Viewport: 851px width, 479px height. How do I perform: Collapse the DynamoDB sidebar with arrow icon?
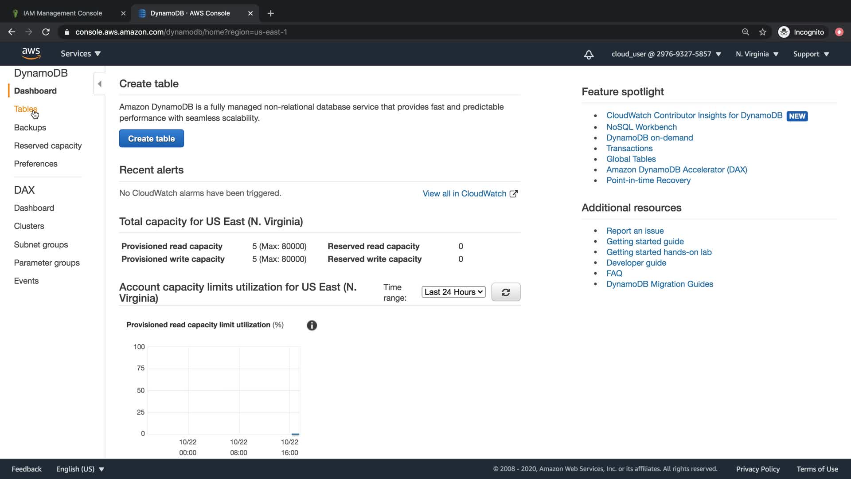coord(100,84)
